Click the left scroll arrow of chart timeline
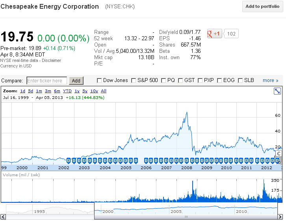This screenshot has width=286, height=222. 3,217
